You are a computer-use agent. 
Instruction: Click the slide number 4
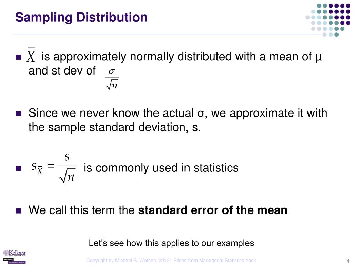pos(347,261)
